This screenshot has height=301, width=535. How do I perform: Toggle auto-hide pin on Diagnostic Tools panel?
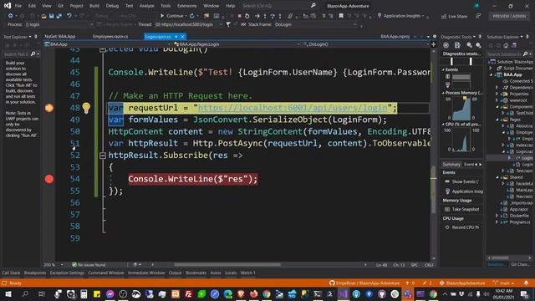(x=480, y=37)
